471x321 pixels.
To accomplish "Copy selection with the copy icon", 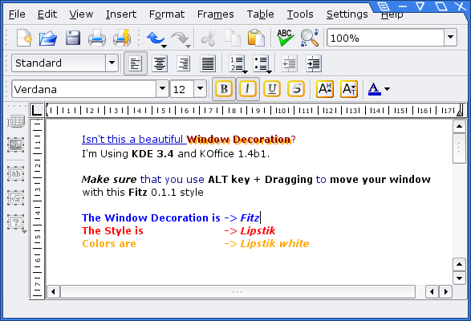I will [x=233, y=39].
